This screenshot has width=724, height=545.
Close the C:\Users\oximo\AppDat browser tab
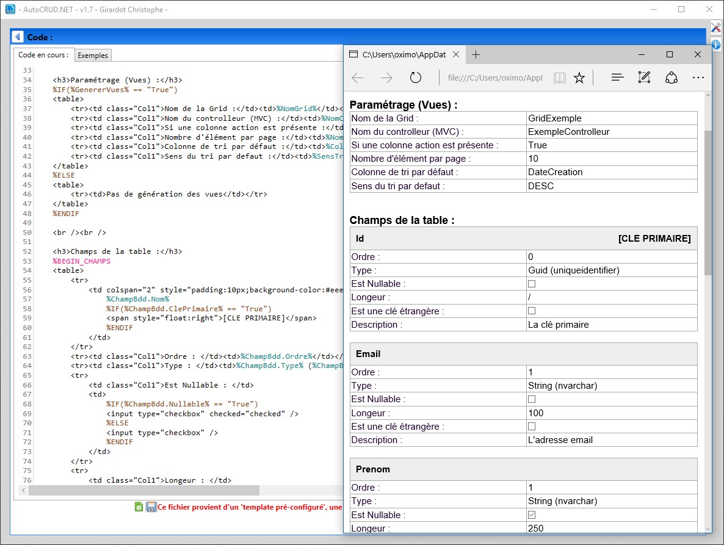pos(456,54)
